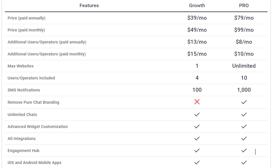Click Growth checkmark in Unlimited Chats row
Image resolution: width=277 pixels, height=168 pixels.
[x=197, y=115]
